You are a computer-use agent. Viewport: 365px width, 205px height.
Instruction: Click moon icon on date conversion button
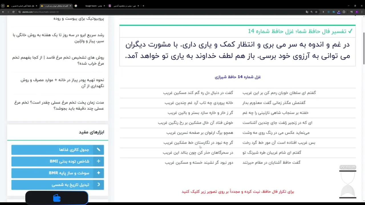pos(98,184)
